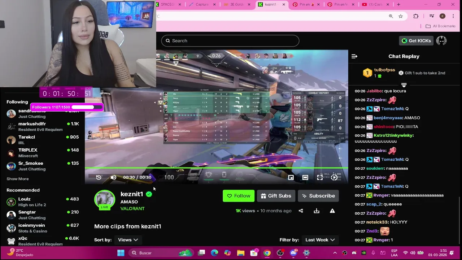Open Discord from the taskbar

(293, 252)
